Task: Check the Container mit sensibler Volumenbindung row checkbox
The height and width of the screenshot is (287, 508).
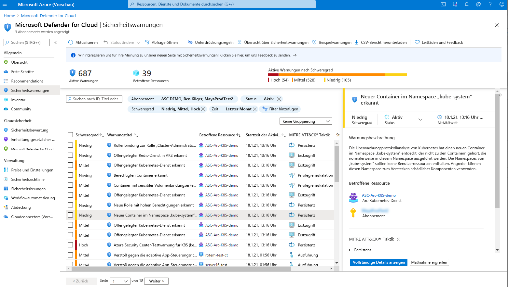Action: point(70,185)
